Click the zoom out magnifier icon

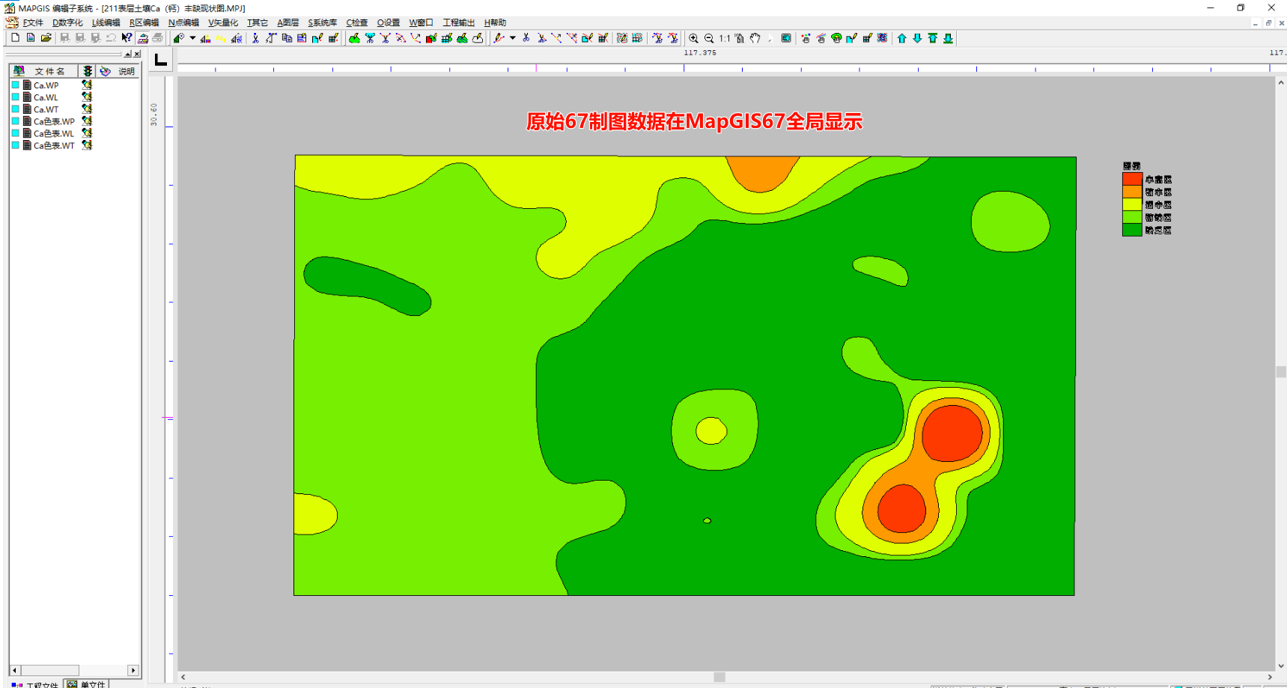[x=709, y=38]
